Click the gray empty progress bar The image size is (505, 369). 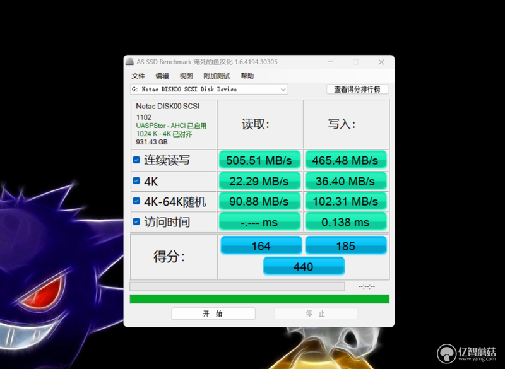pos(237,286)
